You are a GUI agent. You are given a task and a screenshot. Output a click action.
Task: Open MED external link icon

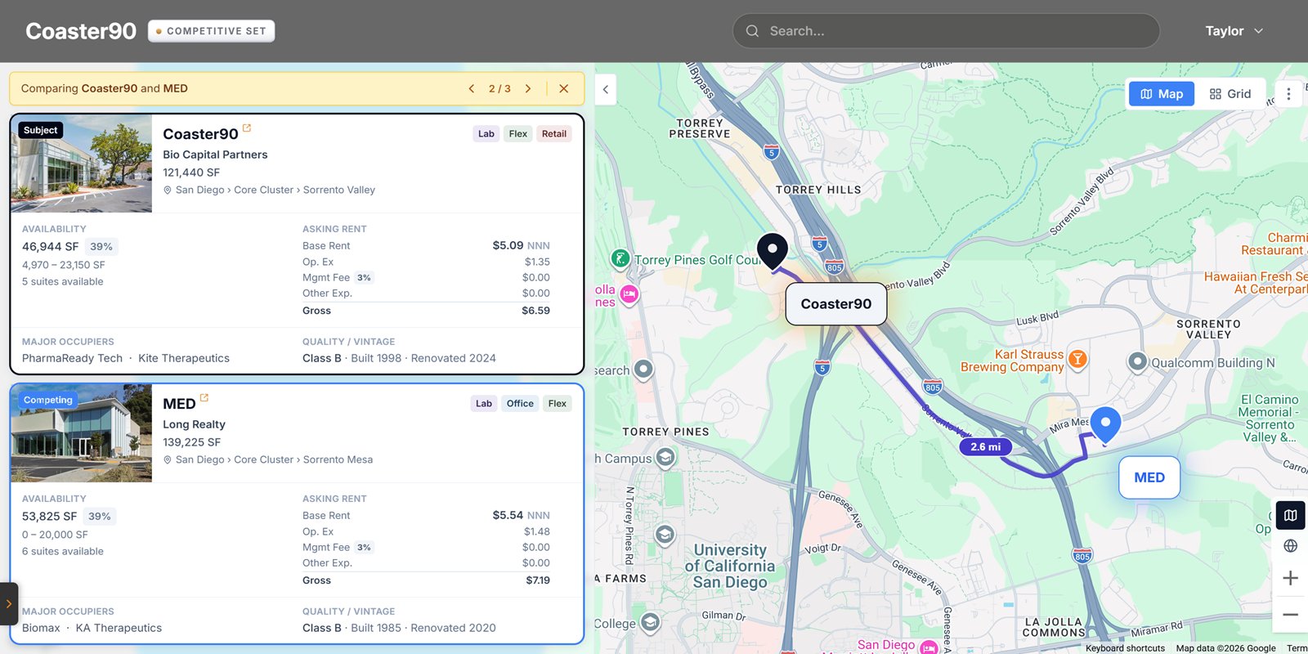coord(204,397)
